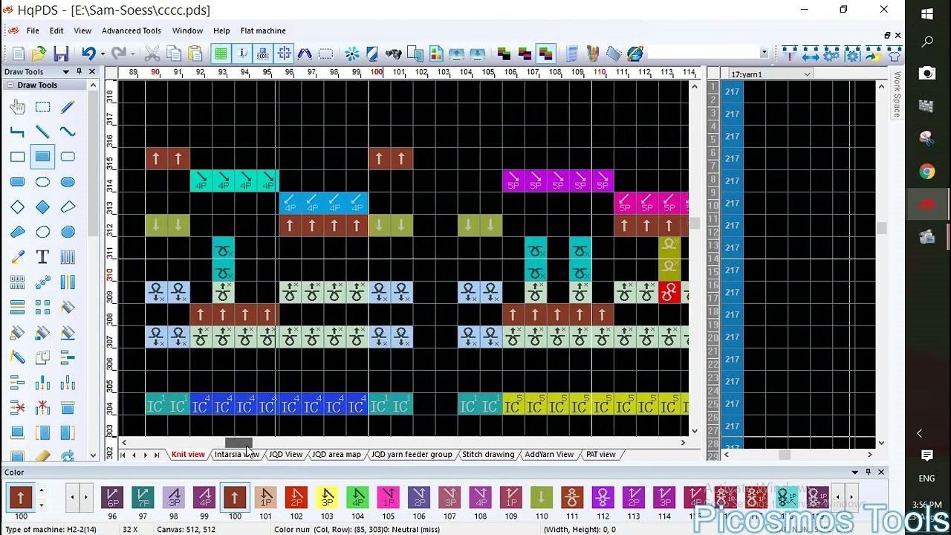Select the hollow ellipse tool
Viewport: 951px width, 535px height.
coord(43,182)
